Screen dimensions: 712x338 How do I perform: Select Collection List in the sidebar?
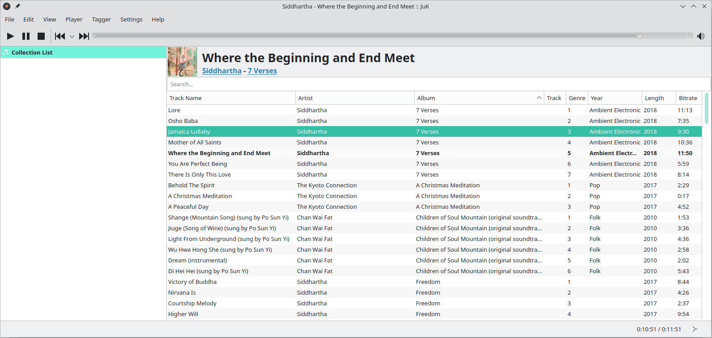point(83,52)
